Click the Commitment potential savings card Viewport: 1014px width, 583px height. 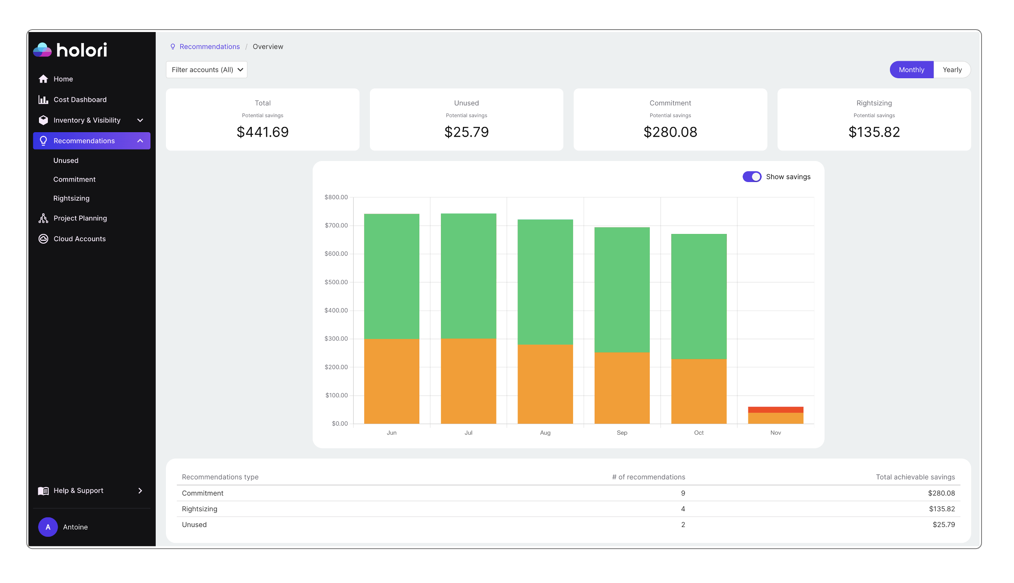(x=670, y=120)
